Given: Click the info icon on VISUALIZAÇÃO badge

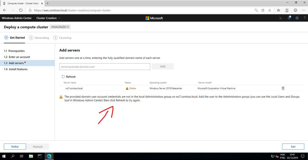Looking at the screenshot, I should pyautogui.click(x=68, y=27).
